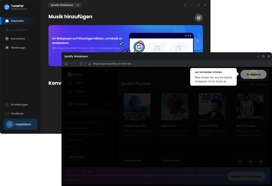
Task: Click the Unternehmen footer heading
Action: (132, 161)
